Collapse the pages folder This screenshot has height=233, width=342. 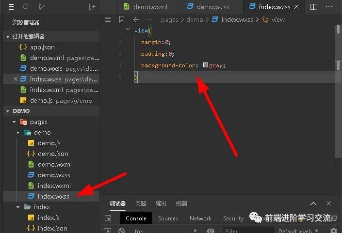point(15,122)
